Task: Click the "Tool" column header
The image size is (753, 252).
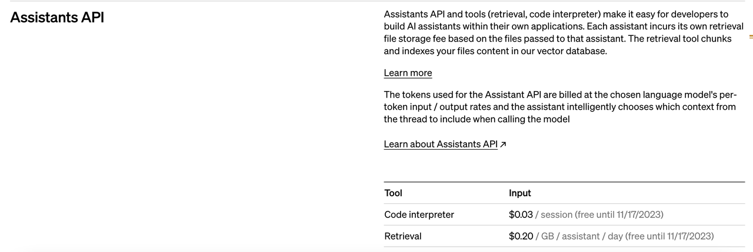Action: pyautogui.click(x=394, y=193)
